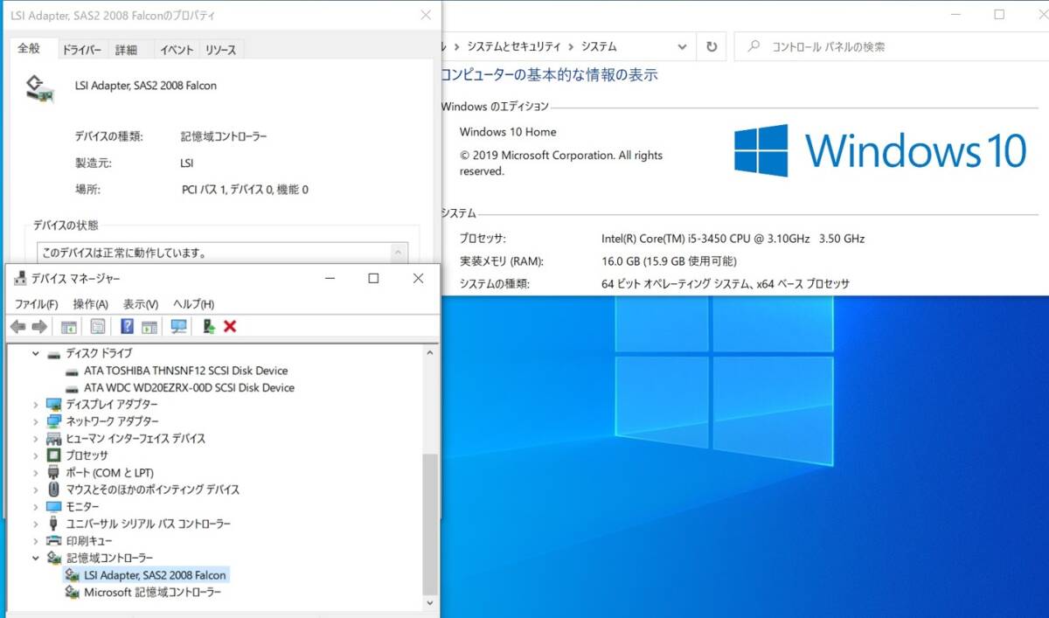Click the 印刷キュー printer icon
Image resolution: width=1049 pixels, height=618 pixels.
click(x=53, y=541)
